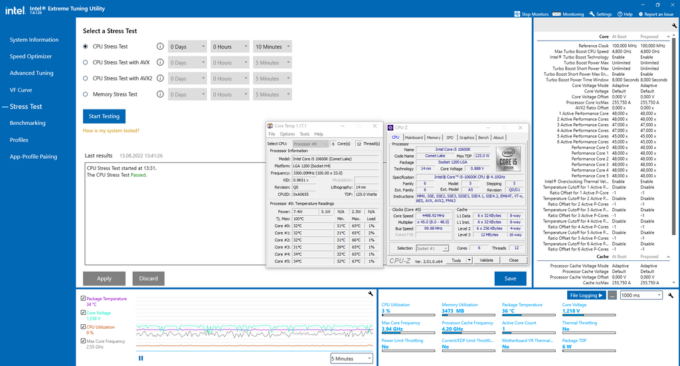Select the Memory Stress Test radio button
Image resolution: width=680 pixels, height=366 pixels.
(86, 94)
